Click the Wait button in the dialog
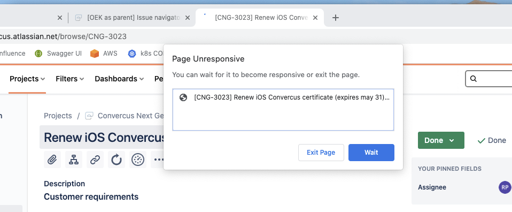 [371, 153]
